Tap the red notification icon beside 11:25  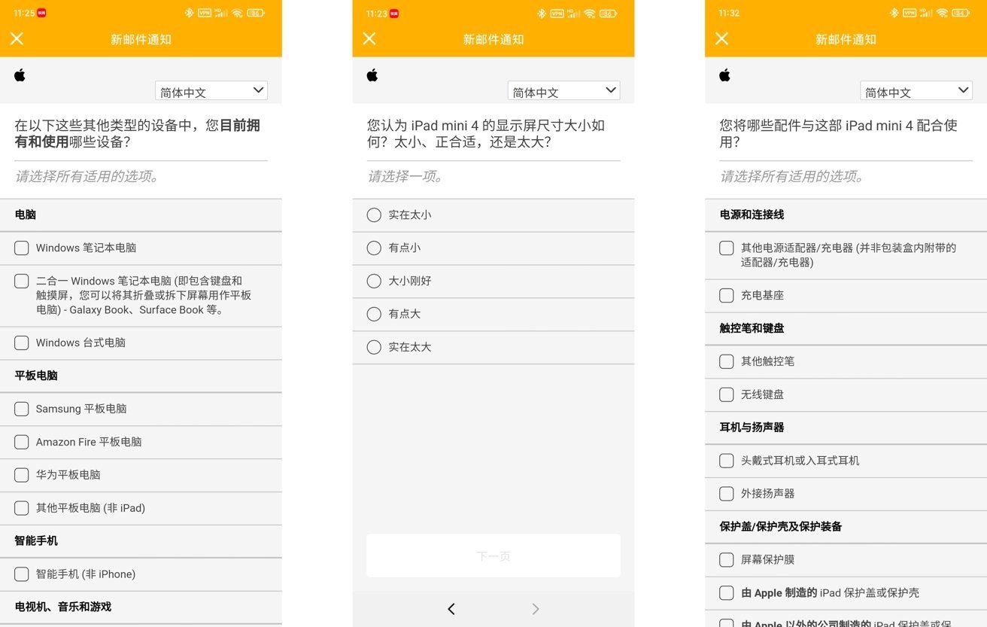pyautogui.click(x=41, y=13)
